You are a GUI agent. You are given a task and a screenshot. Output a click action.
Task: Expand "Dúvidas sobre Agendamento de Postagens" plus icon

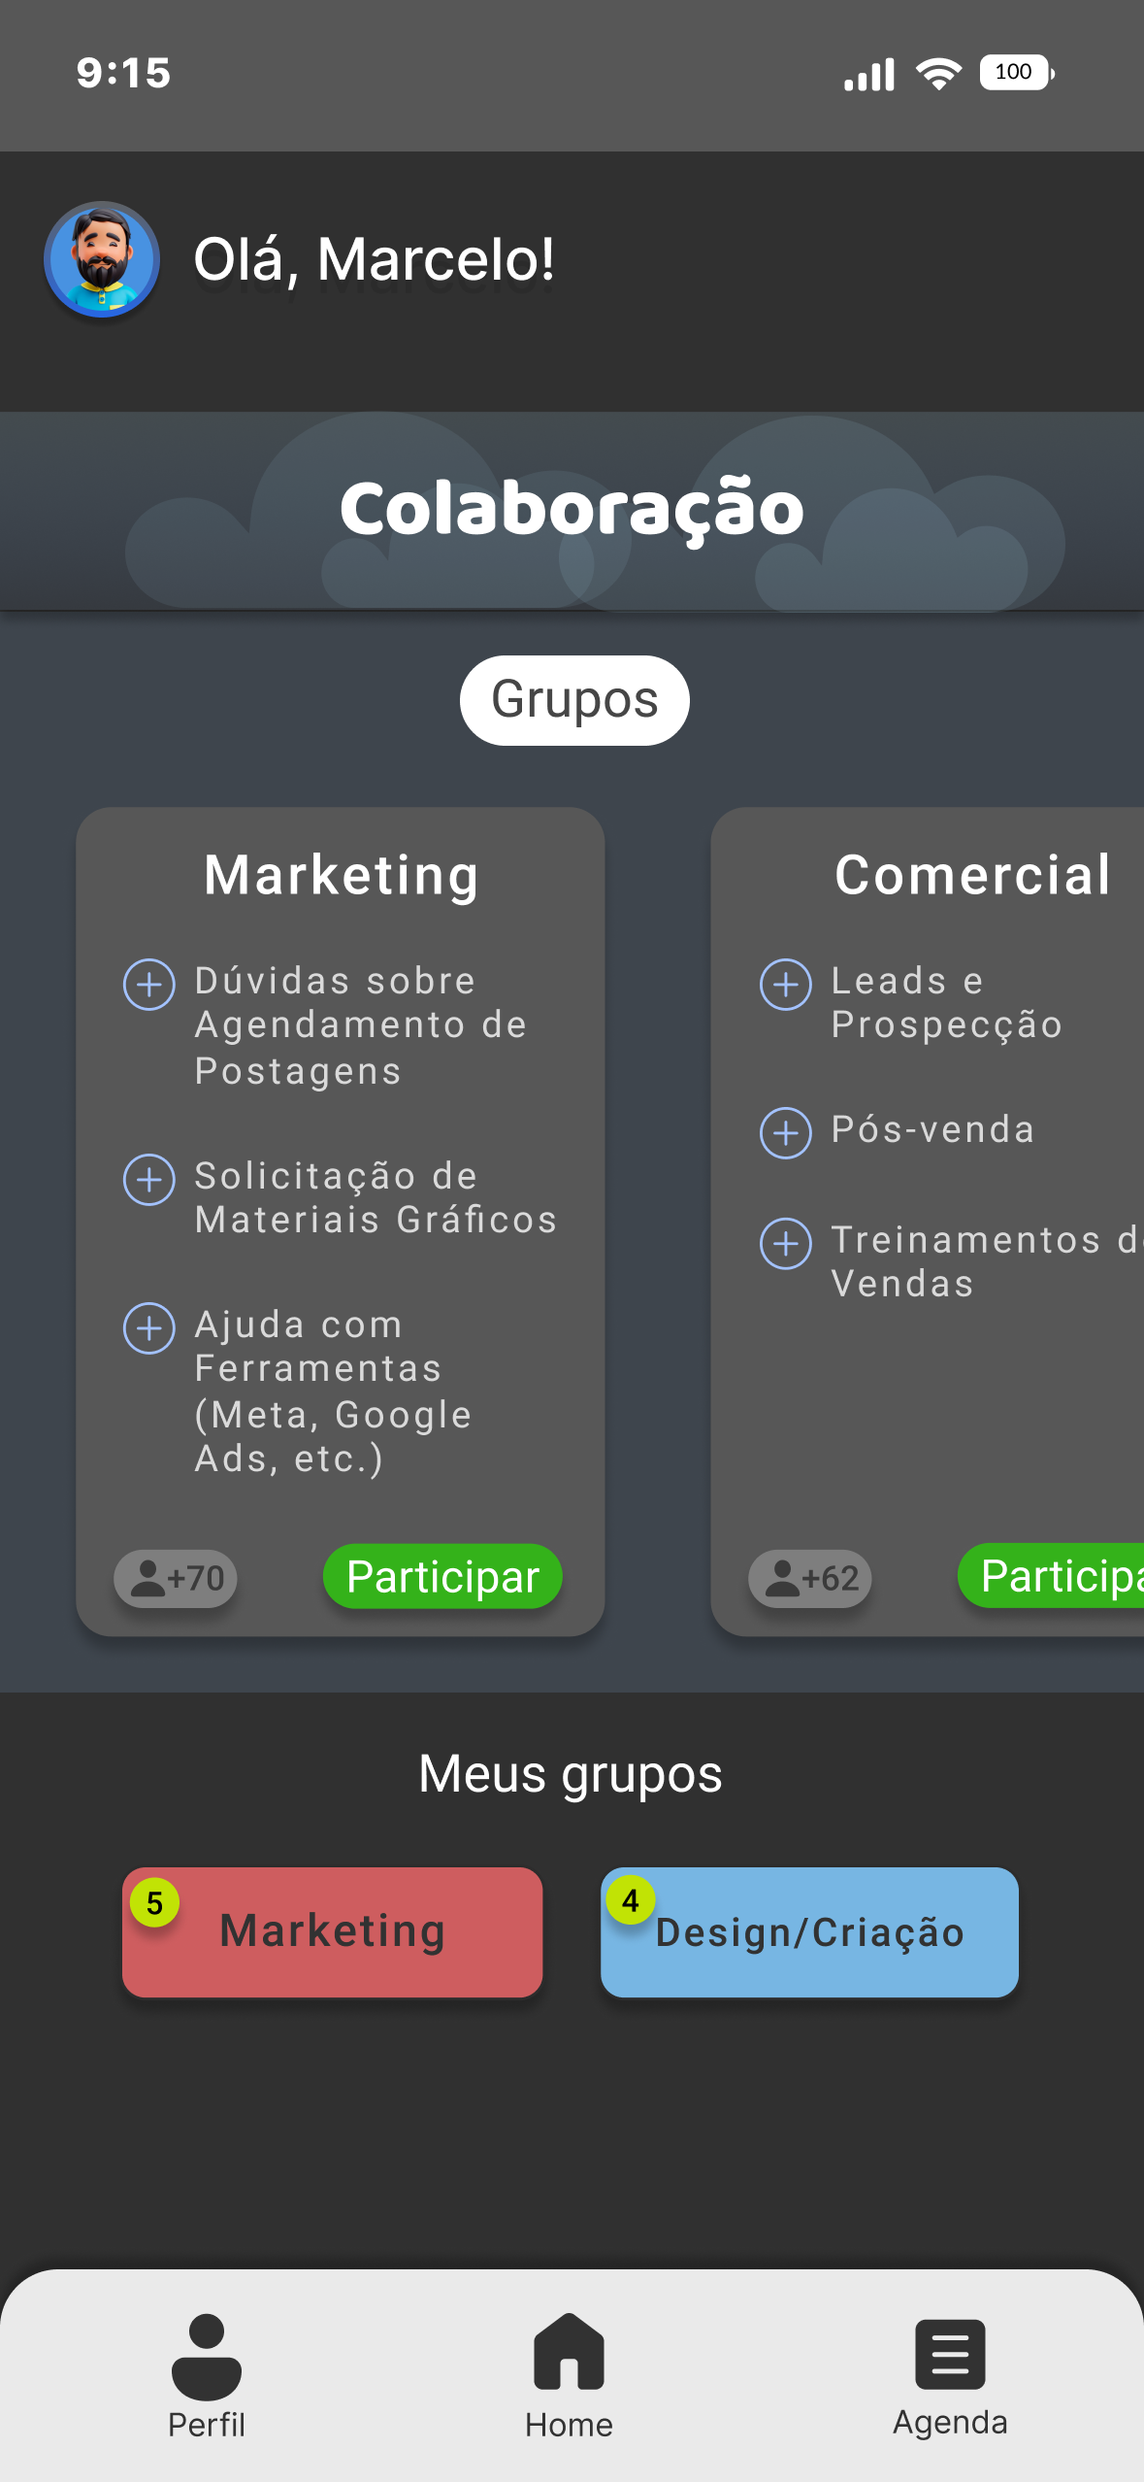(149, 985)
